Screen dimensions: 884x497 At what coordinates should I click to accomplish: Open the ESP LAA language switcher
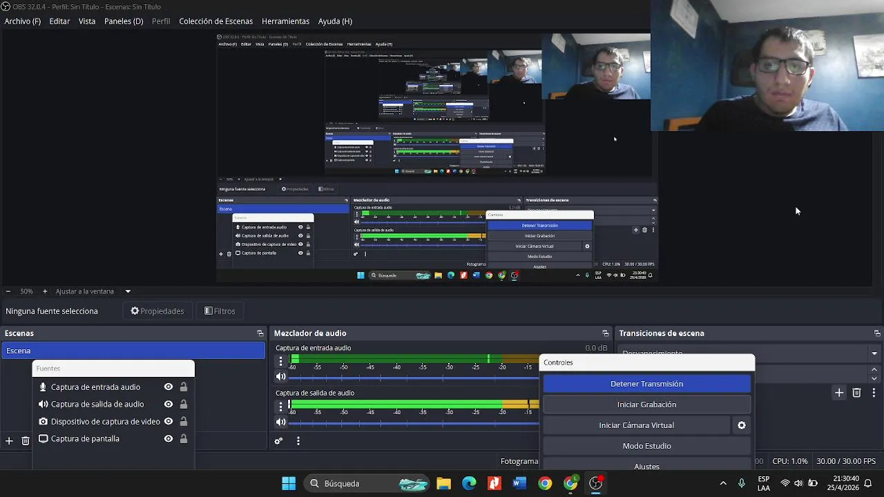point(764,484)
